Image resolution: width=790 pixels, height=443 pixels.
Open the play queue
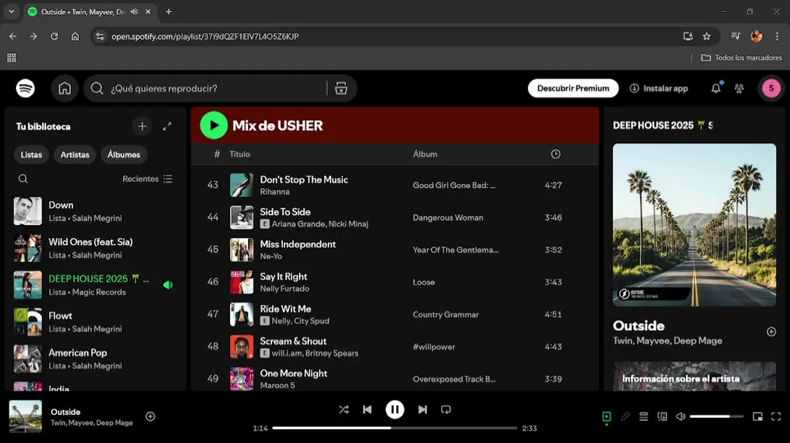tap(644, 417)
